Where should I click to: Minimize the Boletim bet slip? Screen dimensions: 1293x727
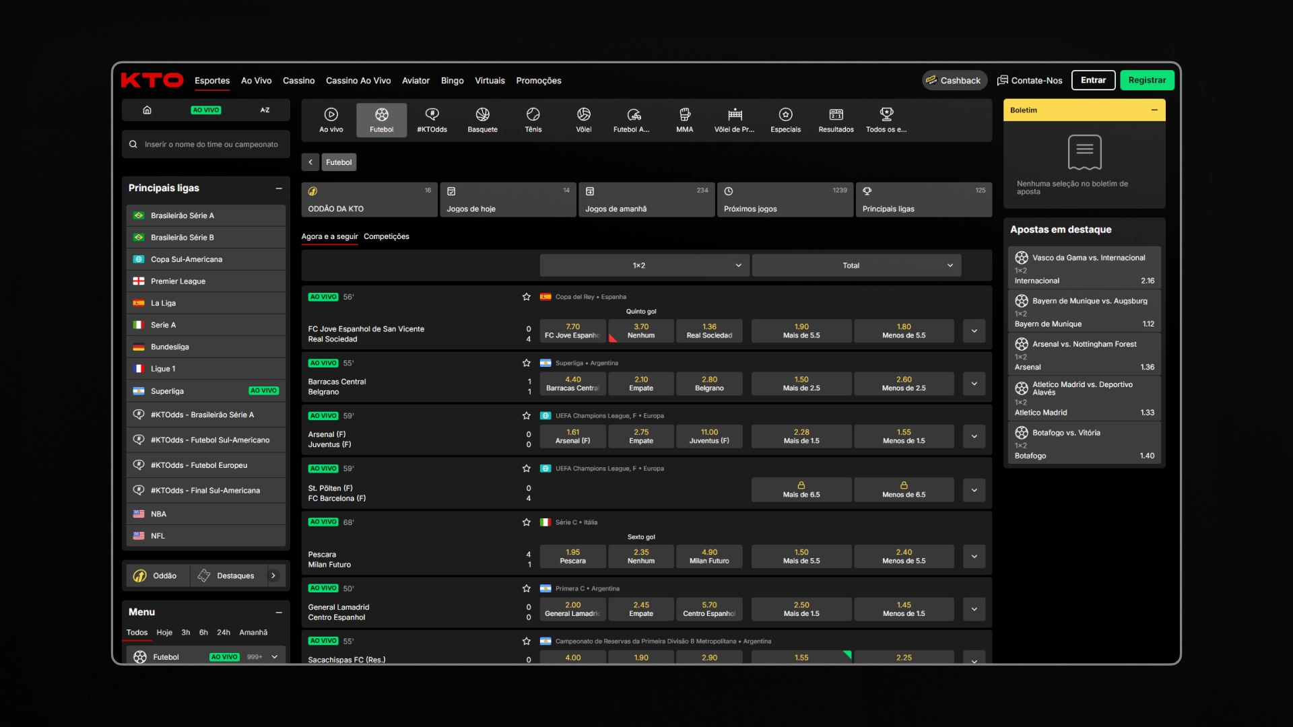point(1154,110)
